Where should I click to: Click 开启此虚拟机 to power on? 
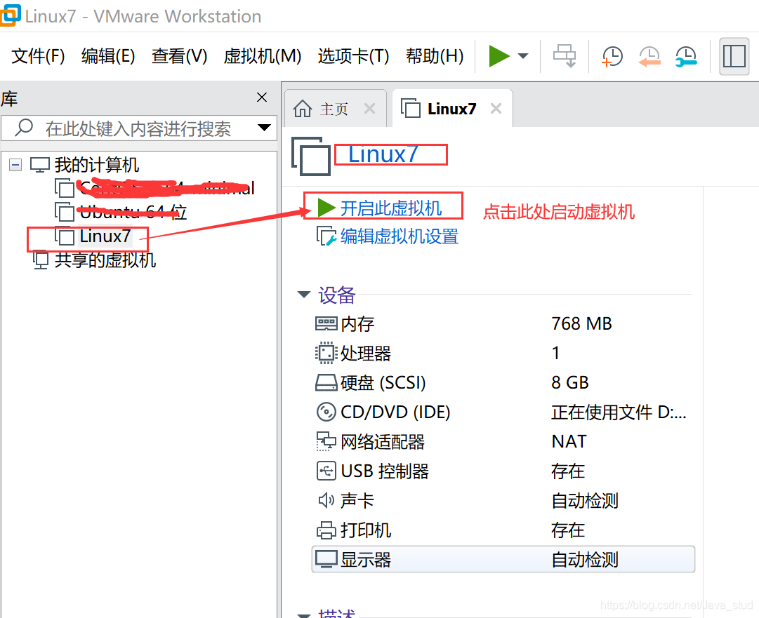390,208
